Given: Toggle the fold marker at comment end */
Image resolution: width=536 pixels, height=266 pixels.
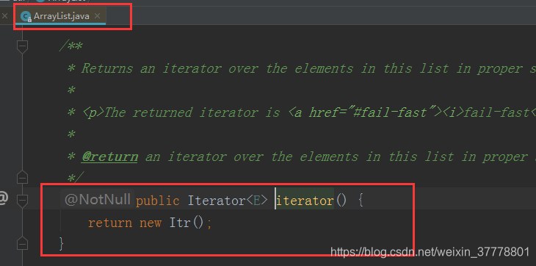Looking at the screenshot, I should click(22, 176).
